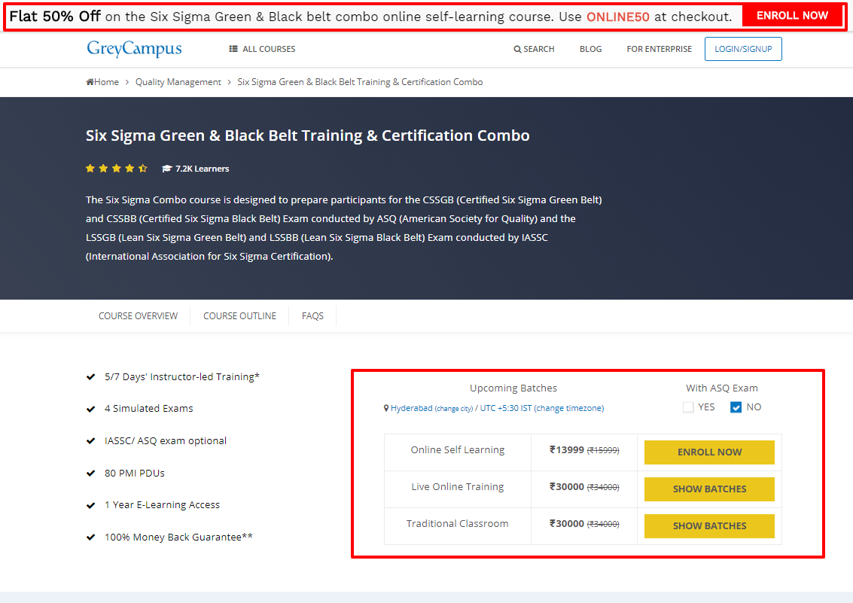Image resolution: width=853 pixels, height=603 pixels.
Task: Click SHOW BATCHES for Traditional Classroom
Action: point(709,526)
